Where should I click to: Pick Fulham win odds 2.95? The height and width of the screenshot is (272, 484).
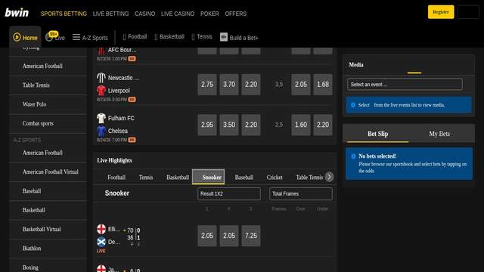[207, 125]
